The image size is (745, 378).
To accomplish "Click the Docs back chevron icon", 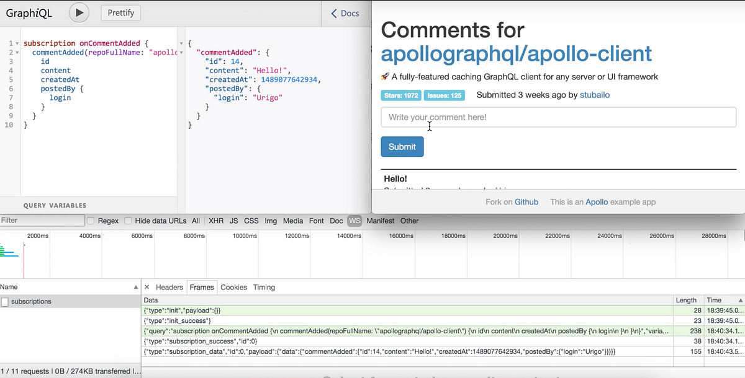I will (x=335, y=13).
